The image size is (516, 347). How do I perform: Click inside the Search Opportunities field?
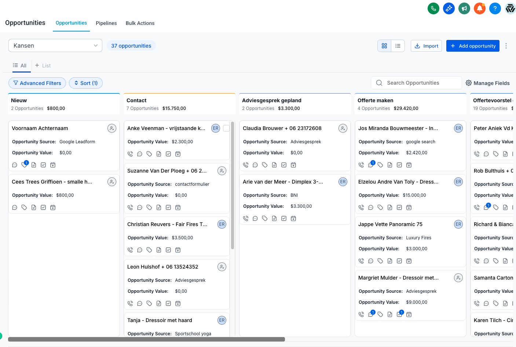(416, 83)
